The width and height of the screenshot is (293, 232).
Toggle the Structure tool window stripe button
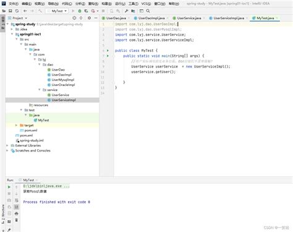click(3, 213)
